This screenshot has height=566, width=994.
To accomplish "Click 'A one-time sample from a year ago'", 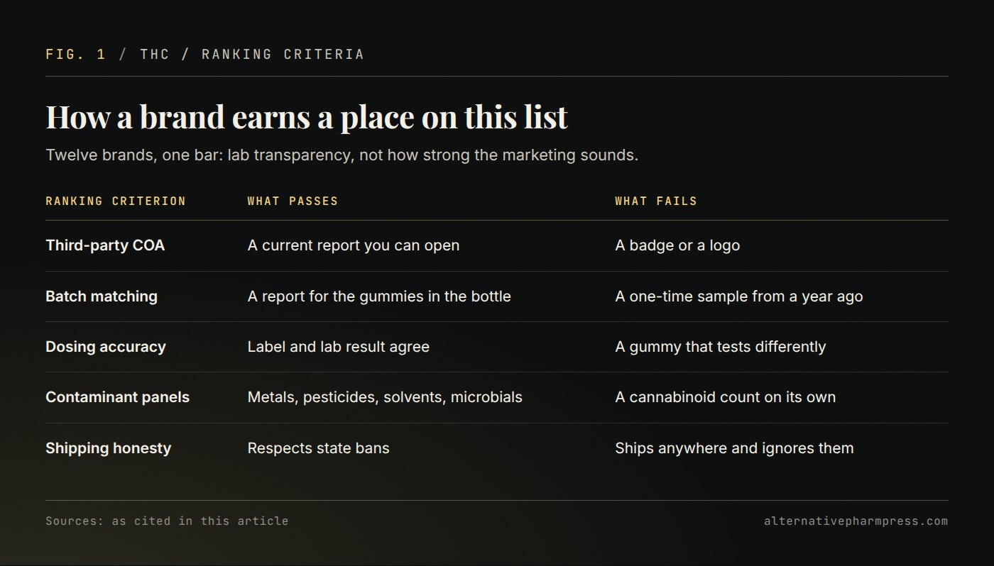I will point(739,296).
